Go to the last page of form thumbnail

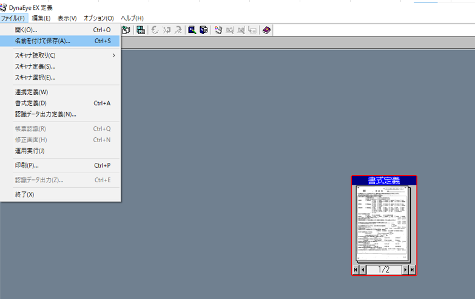pyautogui.click(x=413, y=270)
